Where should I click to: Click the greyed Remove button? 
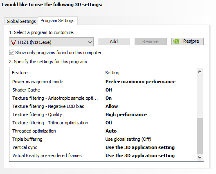[x=151, y=41]
